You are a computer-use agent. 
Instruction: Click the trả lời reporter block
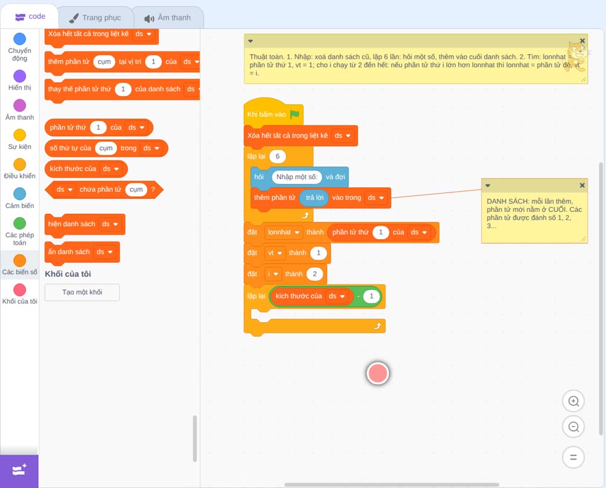point(314,197)
